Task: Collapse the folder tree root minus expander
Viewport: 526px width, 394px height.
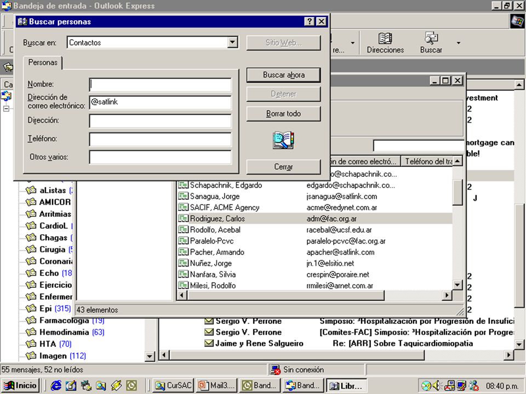Action: 6,108
